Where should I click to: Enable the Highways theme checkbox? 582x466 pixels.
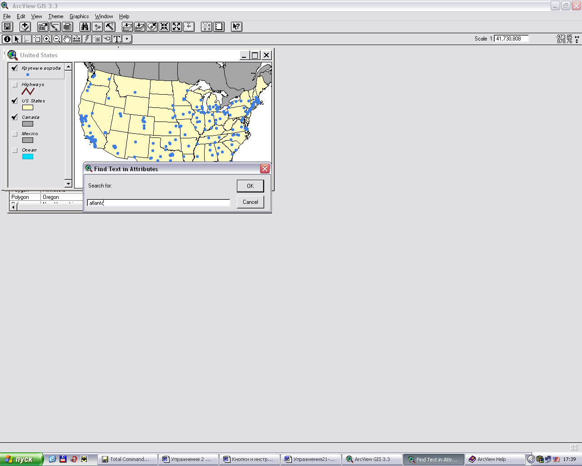coord(15,85)
